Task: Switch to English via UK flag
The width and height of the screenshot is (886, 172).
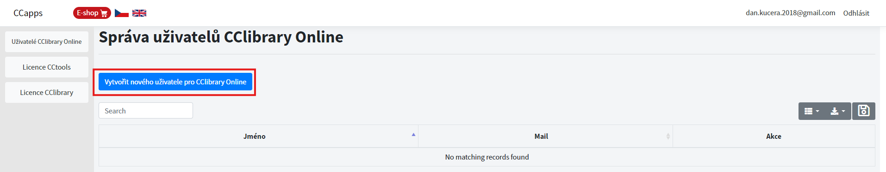Action: pos(139,13)
